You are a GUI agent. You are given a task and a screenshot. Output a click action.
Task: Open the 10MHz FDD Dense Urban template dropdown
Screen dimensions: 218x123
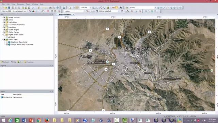27,11
